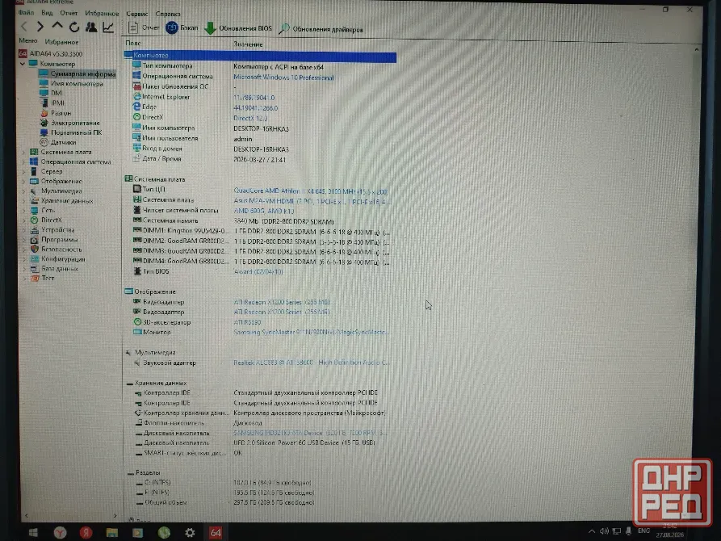Expand the Отображение tree node
The image size is (721, 541).
(24, 181)
